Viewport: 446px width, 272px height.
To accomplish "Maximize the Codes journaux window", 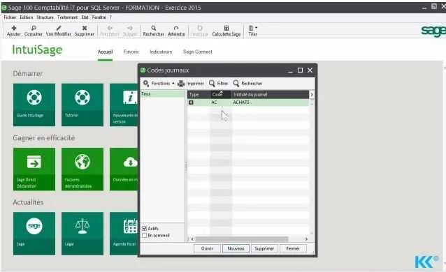I will tap(300, 70).
